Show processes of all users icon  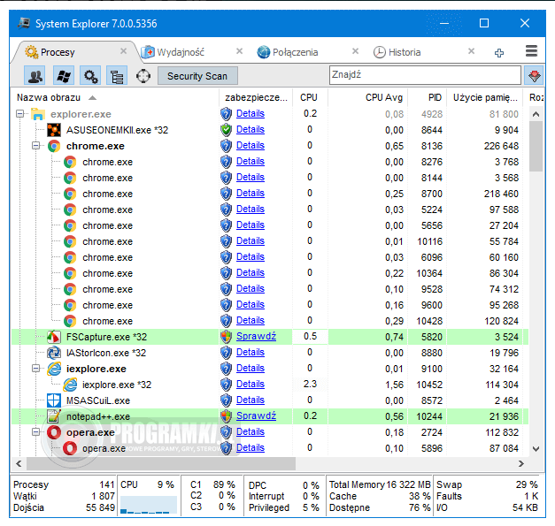click(35, 76)
